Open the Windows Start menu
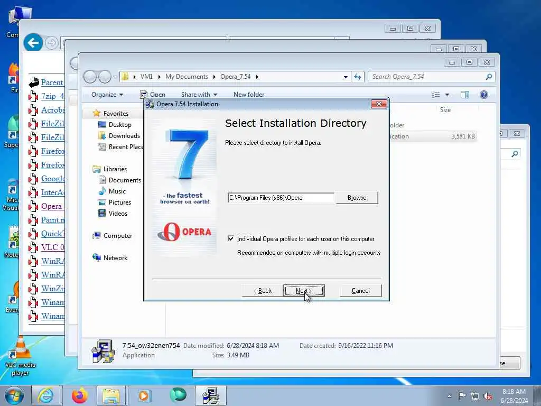The width and height of the screenshot is (541, 406). click(14, 396)
